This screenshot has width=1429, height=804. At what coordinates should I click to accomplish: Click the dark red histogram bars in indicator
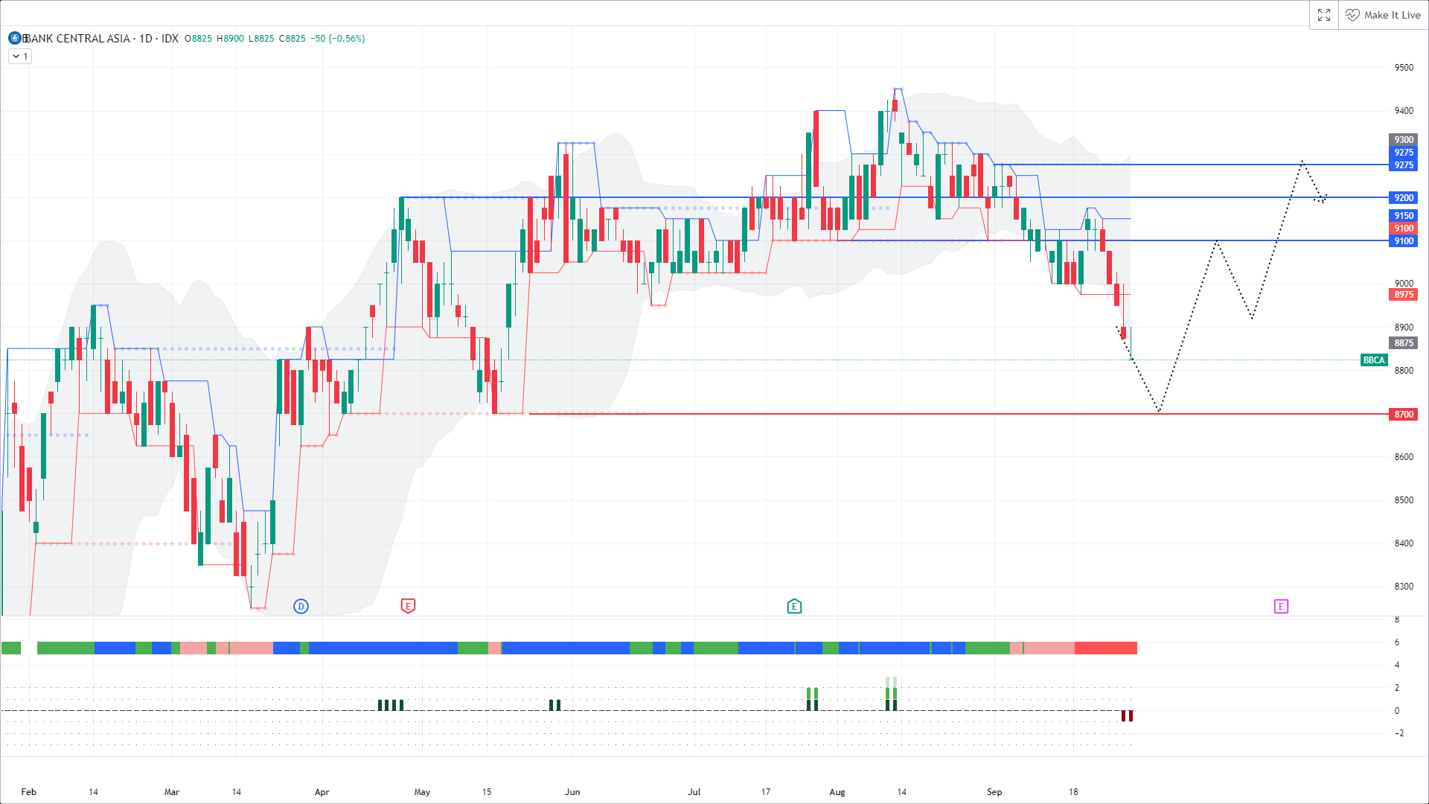click(x=1127, y=716)
